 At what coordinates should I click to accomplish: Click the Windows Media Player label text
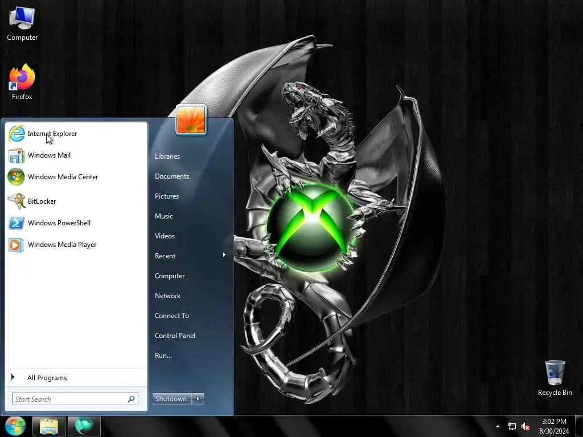tap(62, 245)
